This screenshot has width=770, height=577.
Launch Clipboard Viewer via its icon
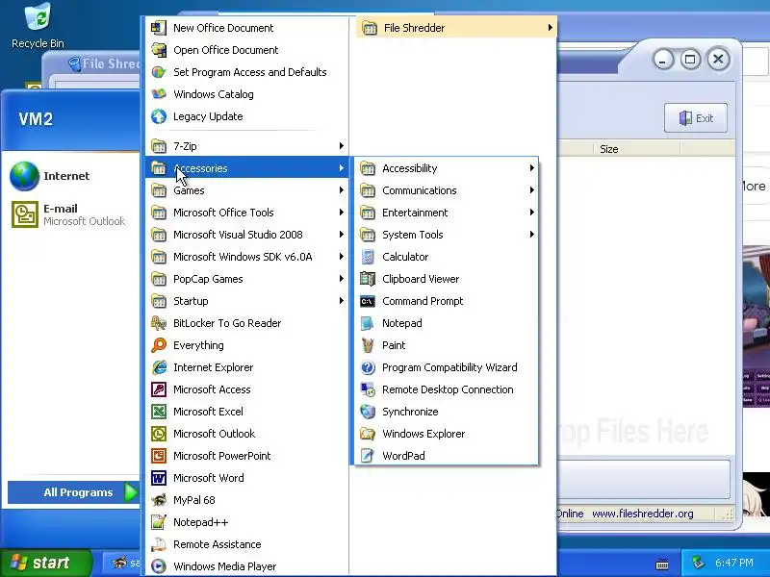(368, 279)
